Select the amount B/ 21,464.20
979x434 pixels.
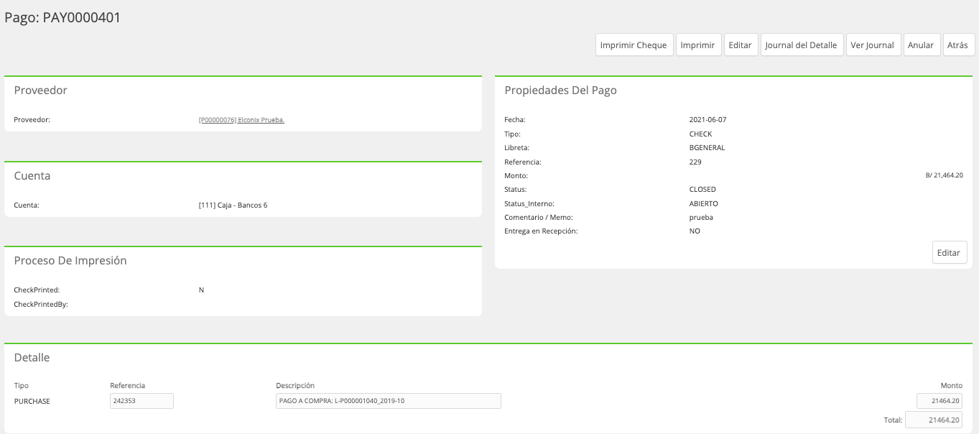(944, 175)
